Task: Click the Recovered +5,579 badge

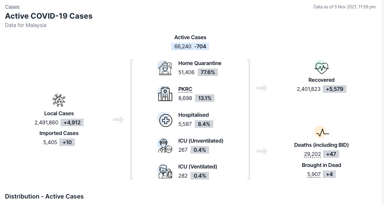Action: click(x=335, y=89)
